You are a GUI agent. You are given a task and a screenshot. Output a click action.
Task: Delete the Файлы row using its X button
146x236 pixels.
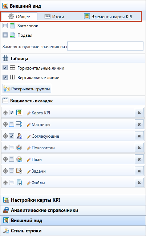click(x=139, y=182)
